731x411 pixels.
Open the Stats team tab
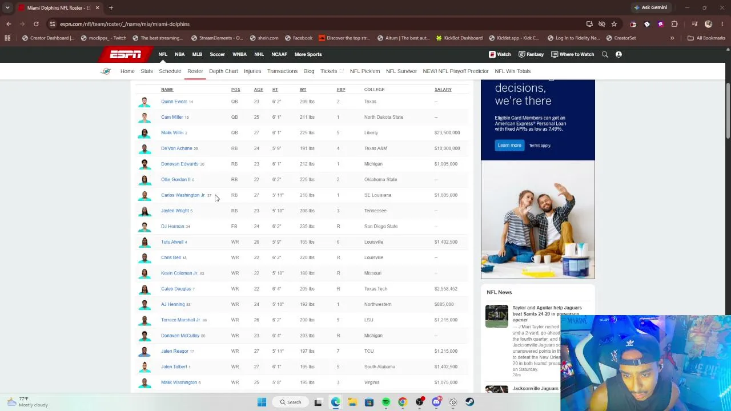[x=147, y=71]
